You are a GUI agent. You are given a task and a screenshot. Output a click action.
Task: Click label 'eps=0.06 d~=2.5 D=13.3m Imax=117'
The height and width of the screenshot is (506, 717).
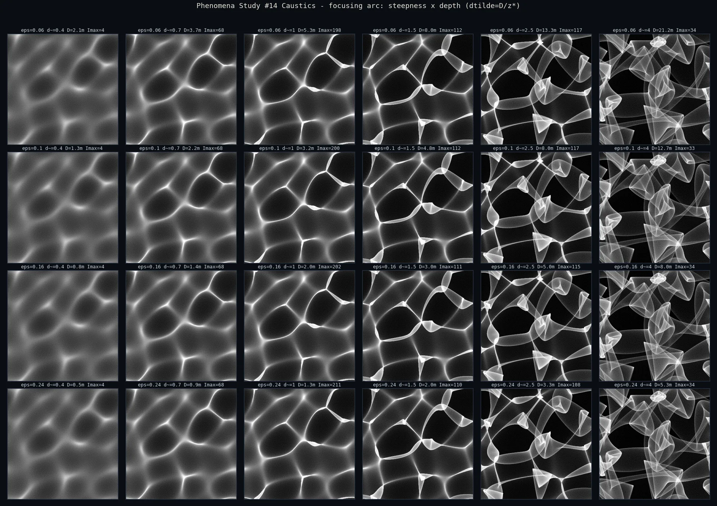[x=536, y=30]
